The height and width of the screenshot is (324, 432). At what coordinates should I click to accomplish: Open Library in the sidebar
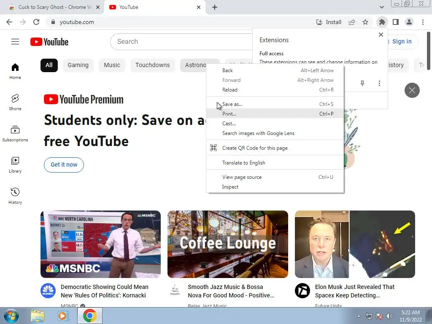pos(15,165)
